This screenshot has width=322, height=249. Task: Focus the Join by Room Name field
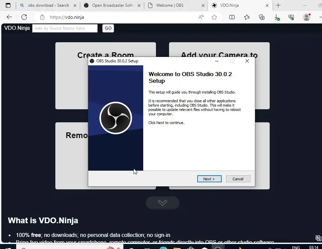[x=65, y=28]
